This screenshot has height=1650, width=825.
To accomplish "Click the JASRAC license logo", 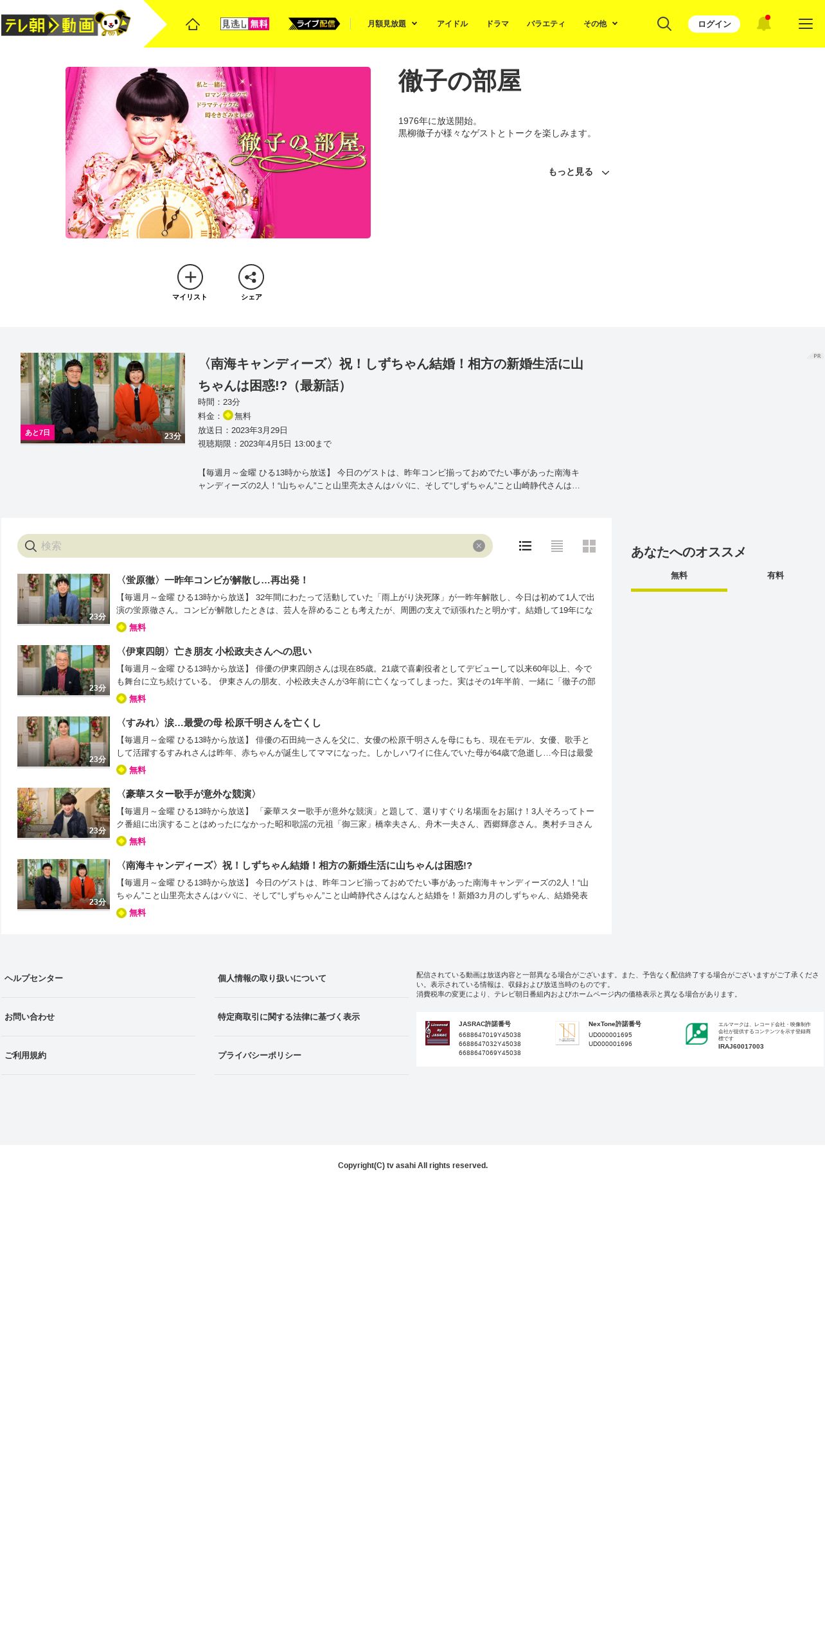I will 438,1033.
